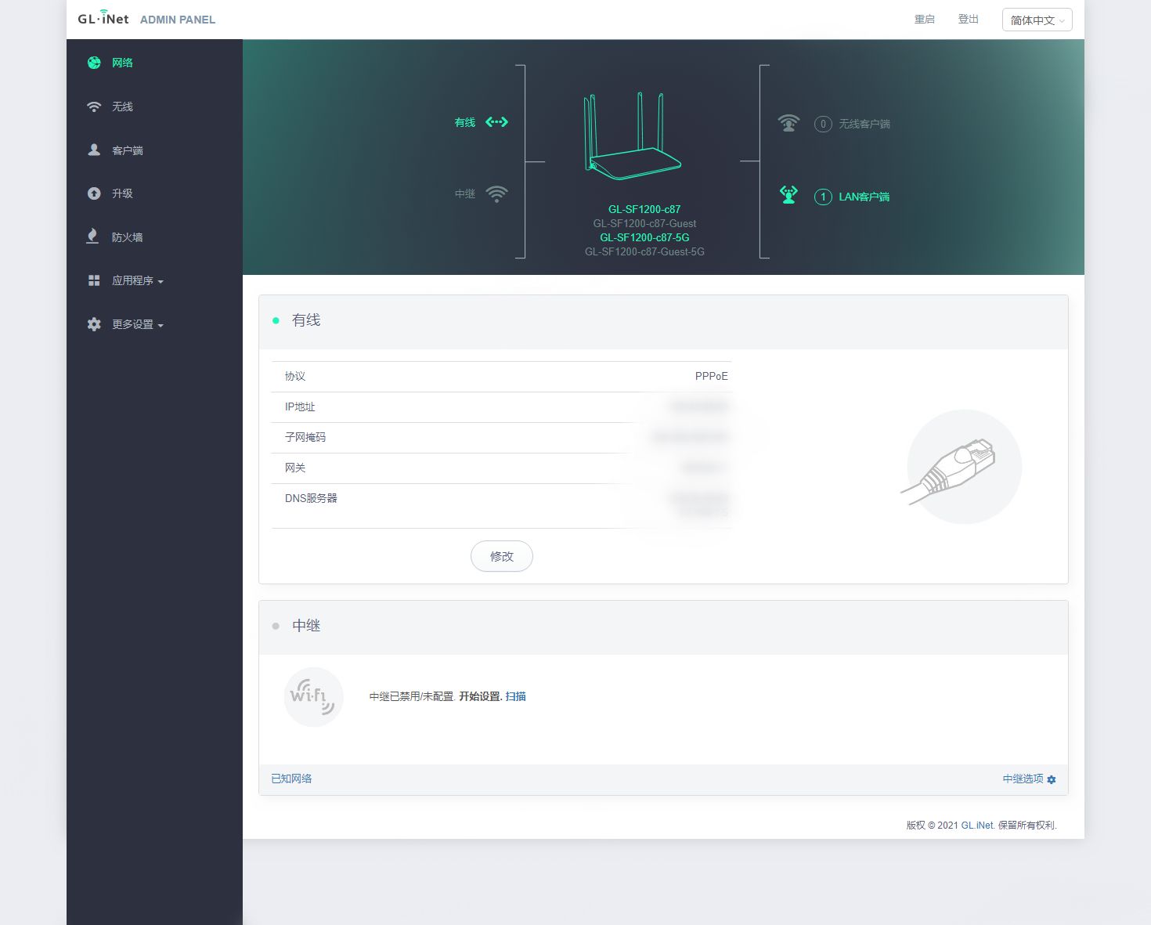The image size is (1151, 925).
Task: Click the gear icon beside 更多设置
Action: 94,324
